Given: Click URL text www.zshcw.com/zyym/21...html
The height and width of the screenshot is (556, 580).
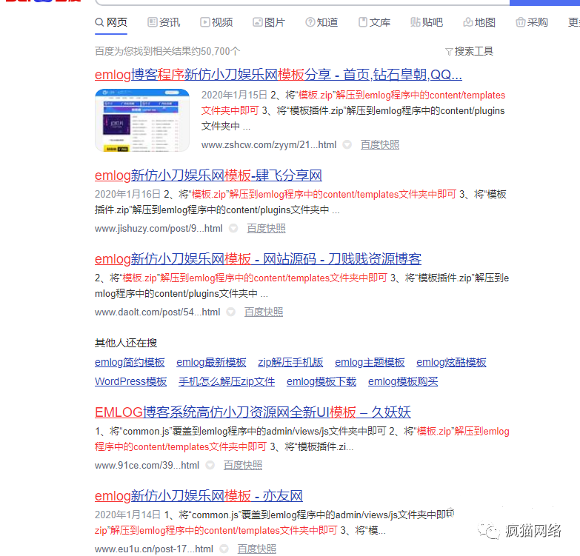Looking at the screenshot, I should tap(269, 145).
